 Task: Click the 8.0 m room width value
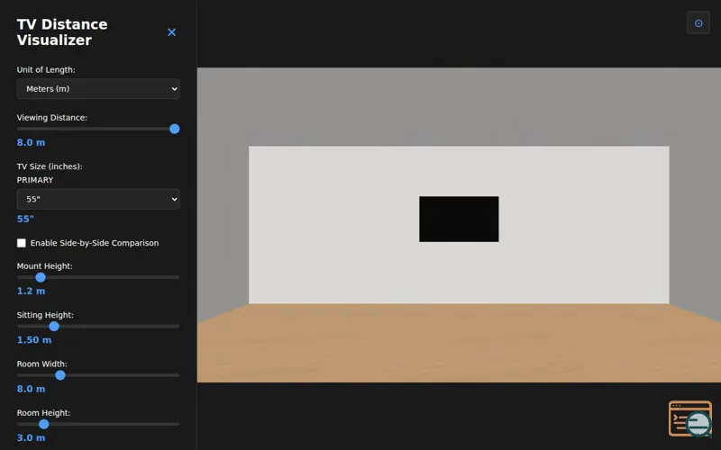(x=31, y=389)
